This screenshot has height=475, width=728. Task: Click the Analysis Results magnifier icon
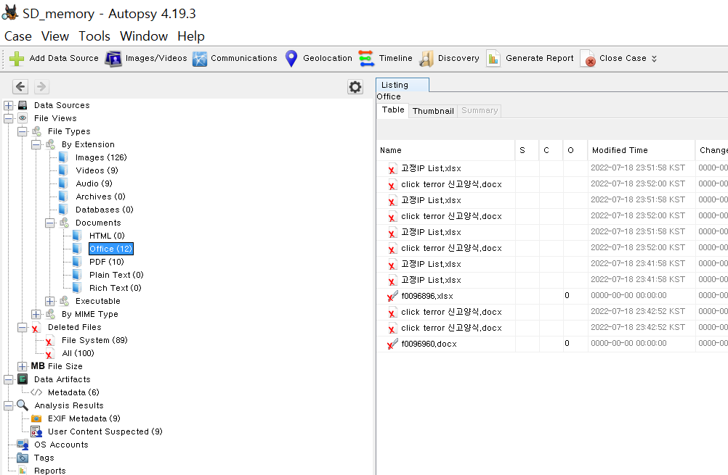click(23, 405)
